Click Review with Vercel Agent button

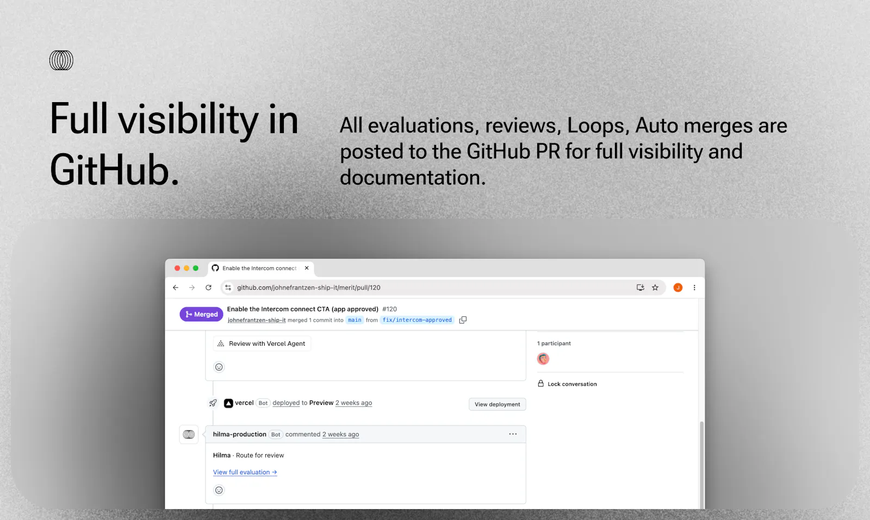pos(262,343)
